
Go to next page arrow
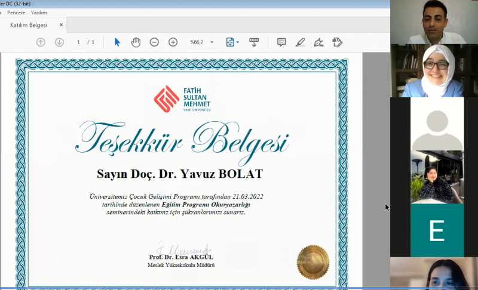click(x=59, y=42)
